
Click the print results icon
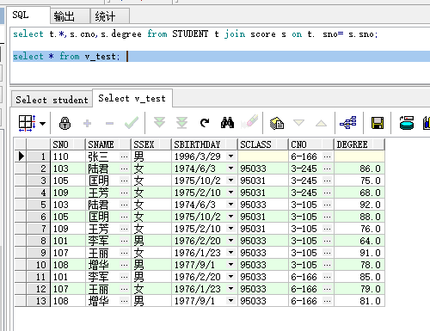[x=407, y=123]
